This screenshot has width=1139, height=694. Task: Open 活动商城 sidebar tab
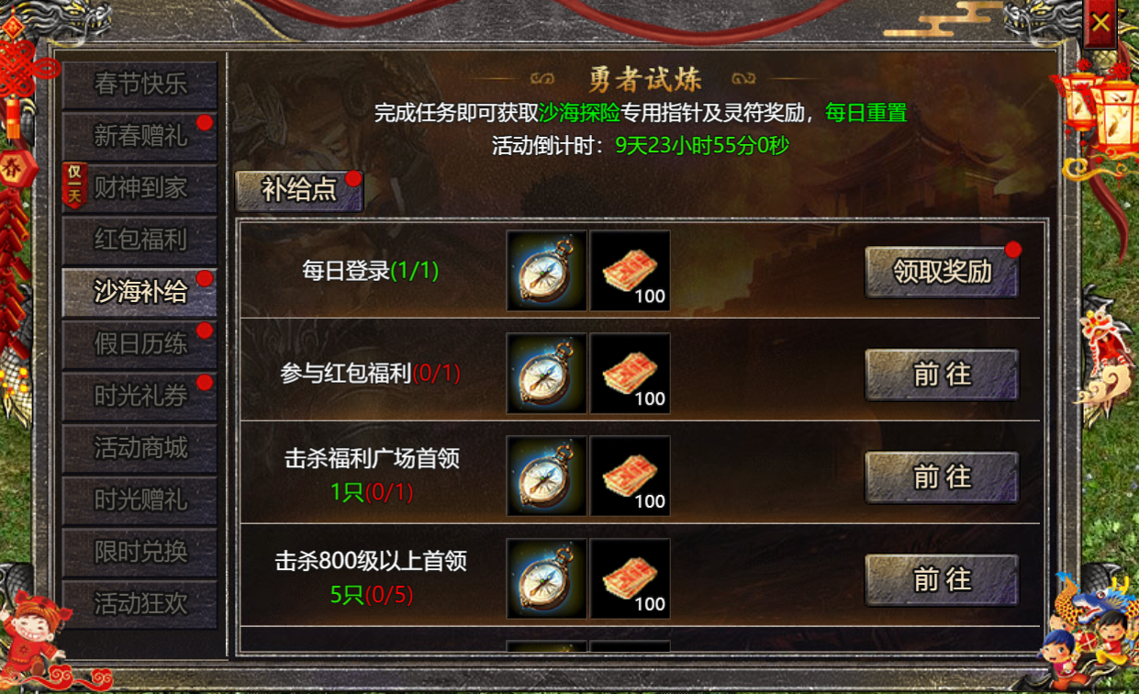coord(140,448)
